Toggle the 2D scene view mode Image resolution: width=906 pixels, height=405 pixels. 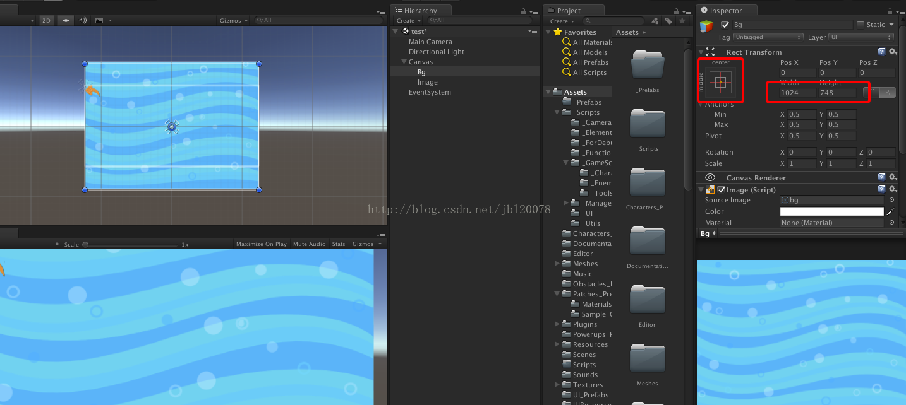(x=46, y=20)
